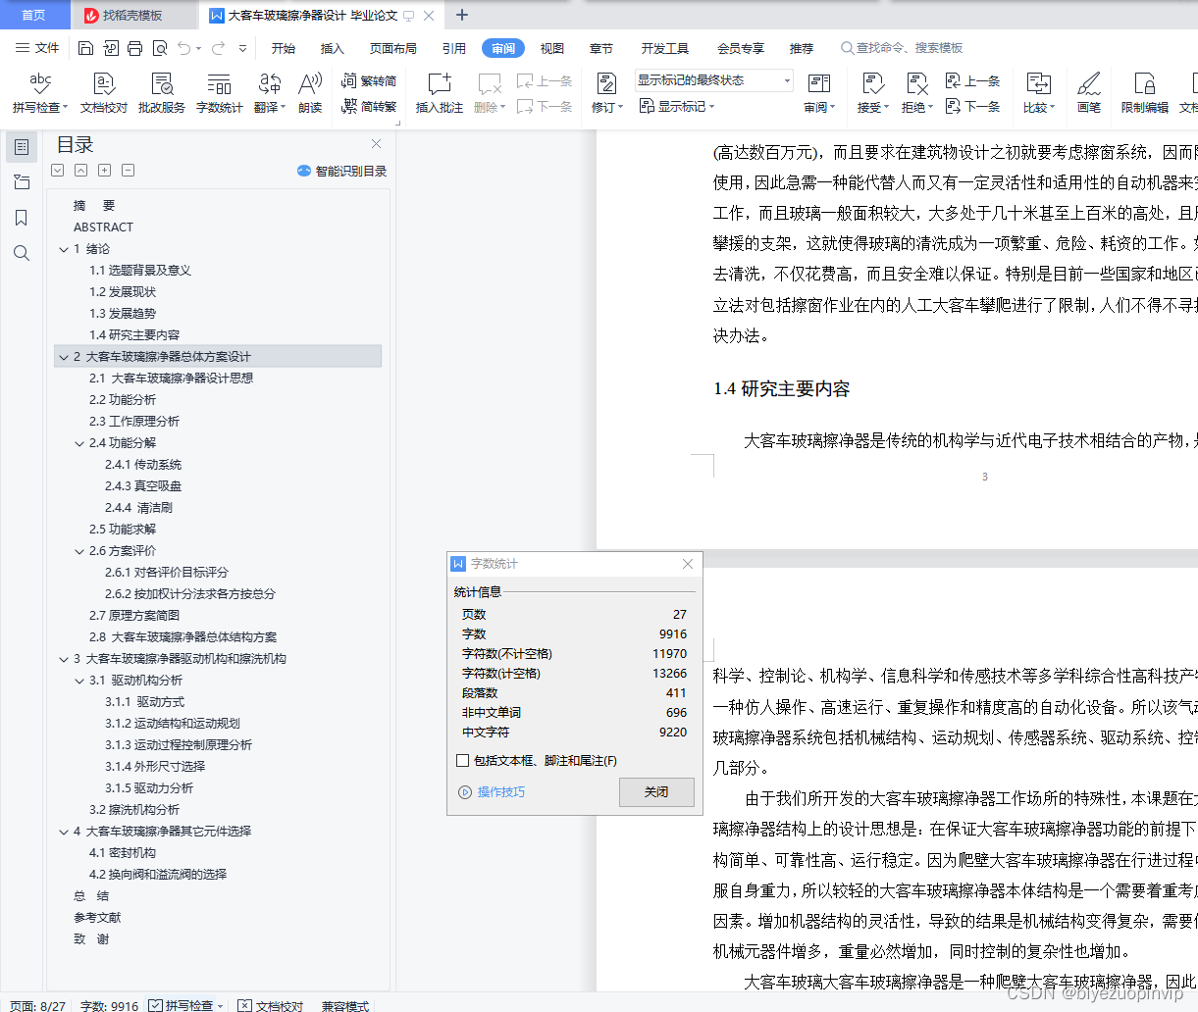Open the 文件 file menu

click(37, 48)
